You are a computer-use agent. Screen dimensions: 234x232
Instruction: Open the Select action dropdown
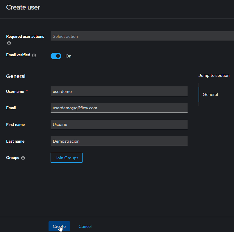click(x=142, y=36)
